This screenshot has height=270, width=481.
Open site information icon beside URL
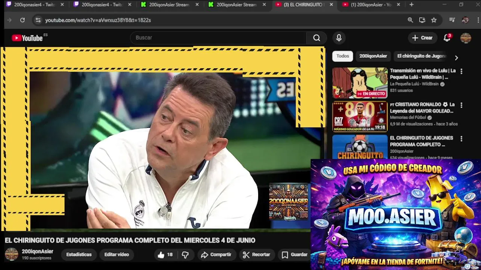tap(38, 20)
